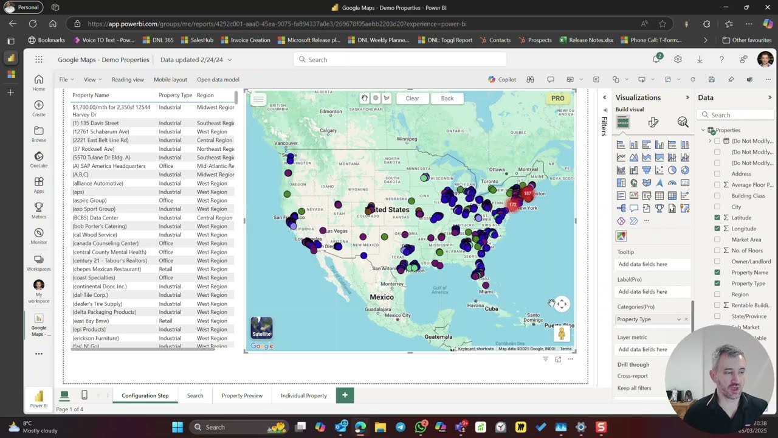778x438 pixels.
Task: Open the help question mark icon
Action: [721, 60]
